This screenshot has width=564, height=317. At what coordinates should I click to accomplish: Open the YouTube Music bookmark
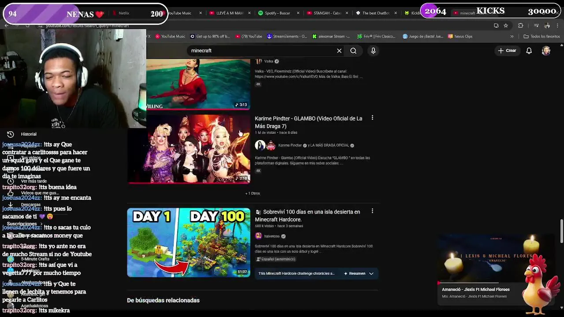(x=170, y=37)
